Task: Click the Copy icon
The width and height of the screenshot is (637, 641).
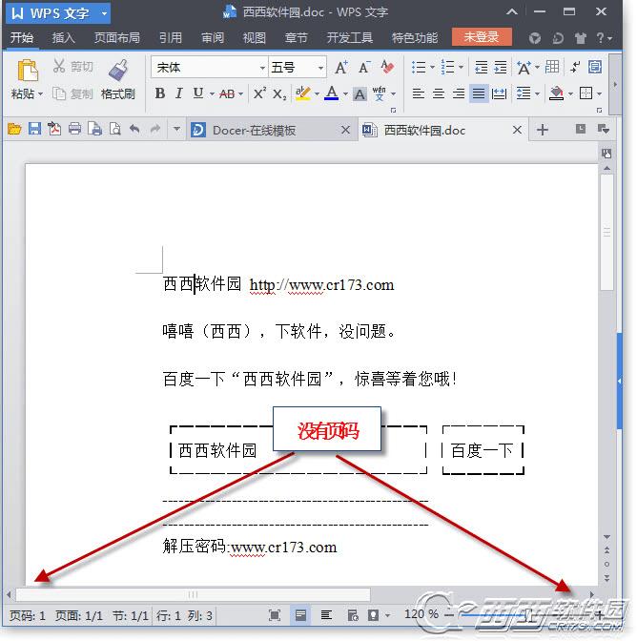Action: tap(59, 93)
